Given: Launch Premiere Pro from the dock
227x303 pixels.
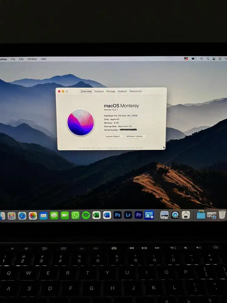Looking at the screenshot, I should [x=139, y=215].
